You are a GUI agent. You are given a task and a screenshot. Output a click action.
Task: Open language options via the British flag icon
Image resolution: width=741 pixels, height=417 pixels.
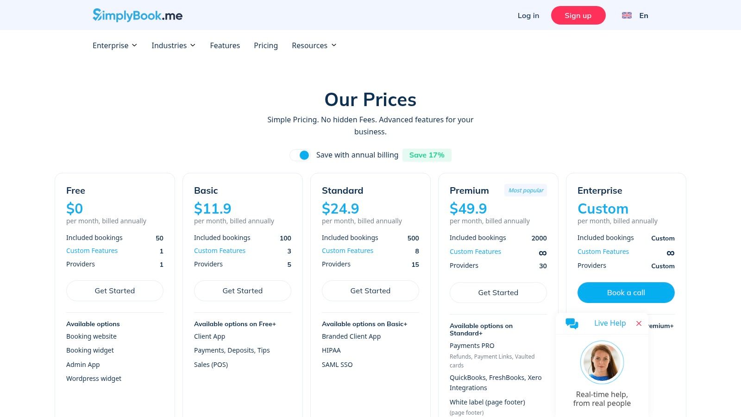[x=627, y=15]
